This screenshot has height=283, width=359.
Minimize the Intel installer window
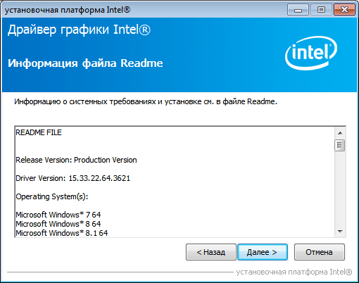coord(298,10)
